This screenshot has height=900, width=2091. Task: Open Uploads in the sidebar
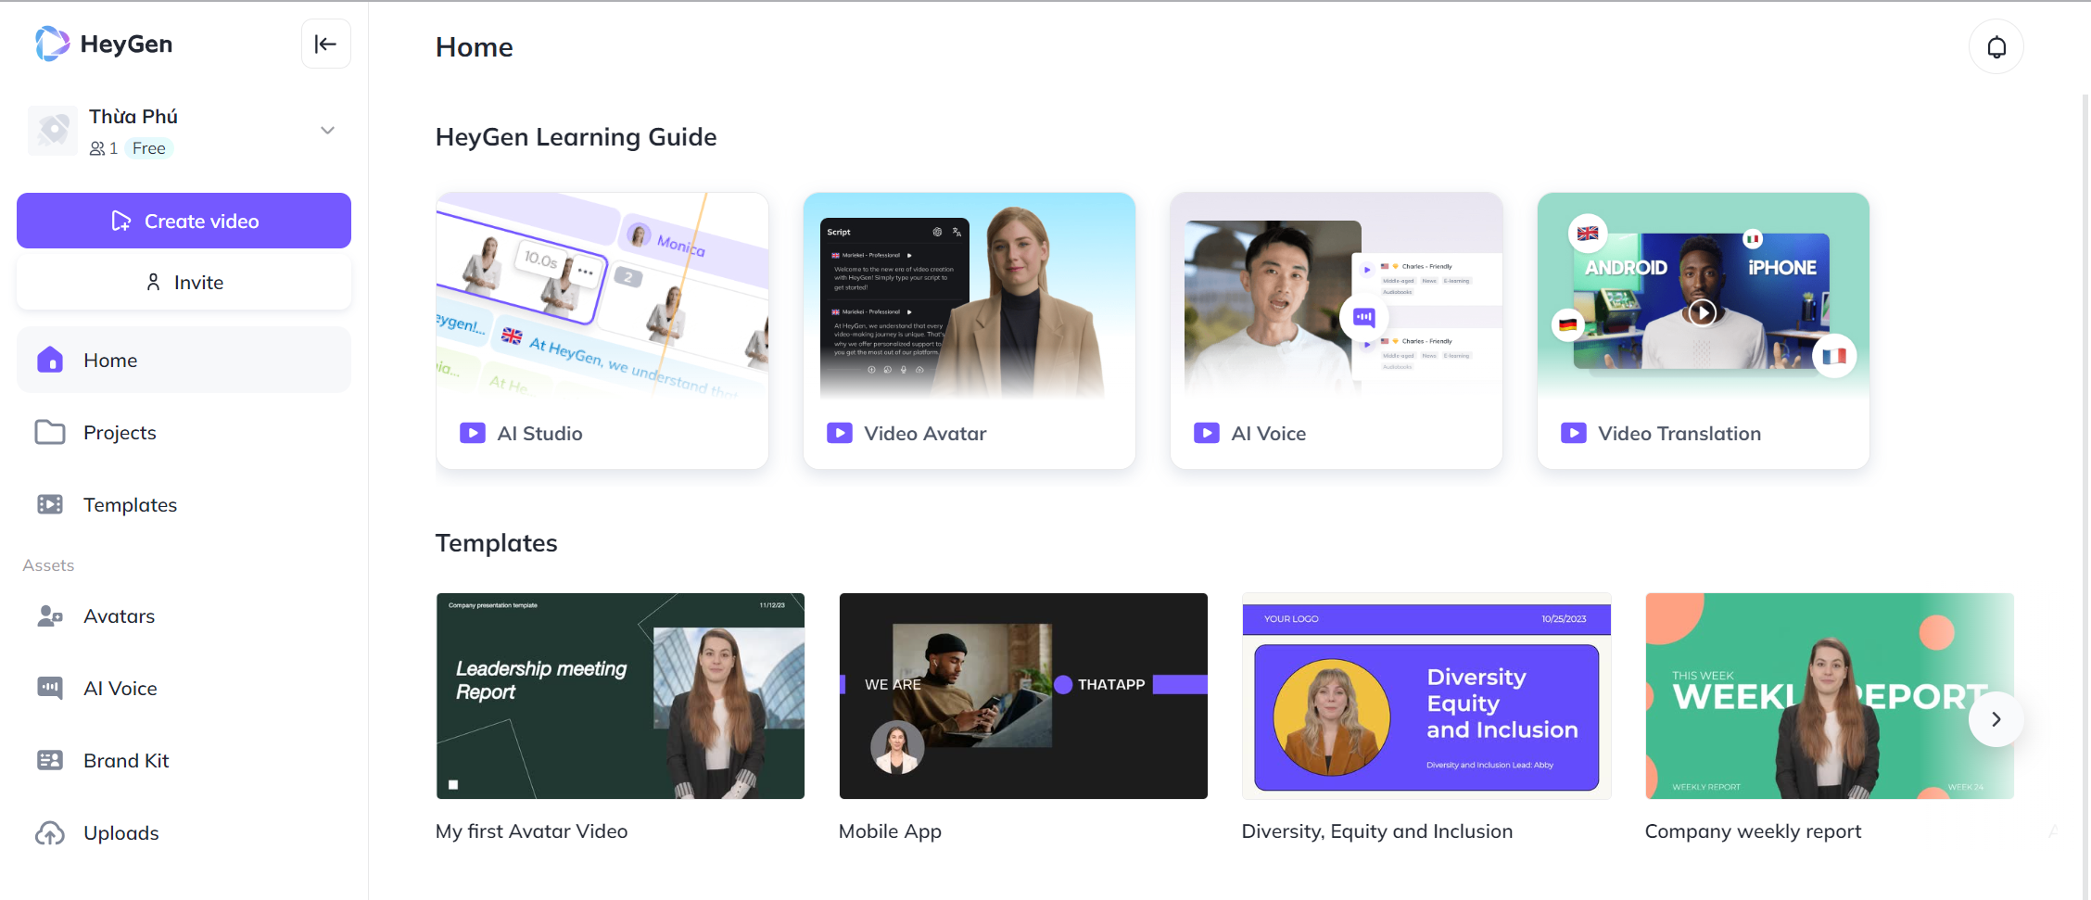tap(184, 832)
